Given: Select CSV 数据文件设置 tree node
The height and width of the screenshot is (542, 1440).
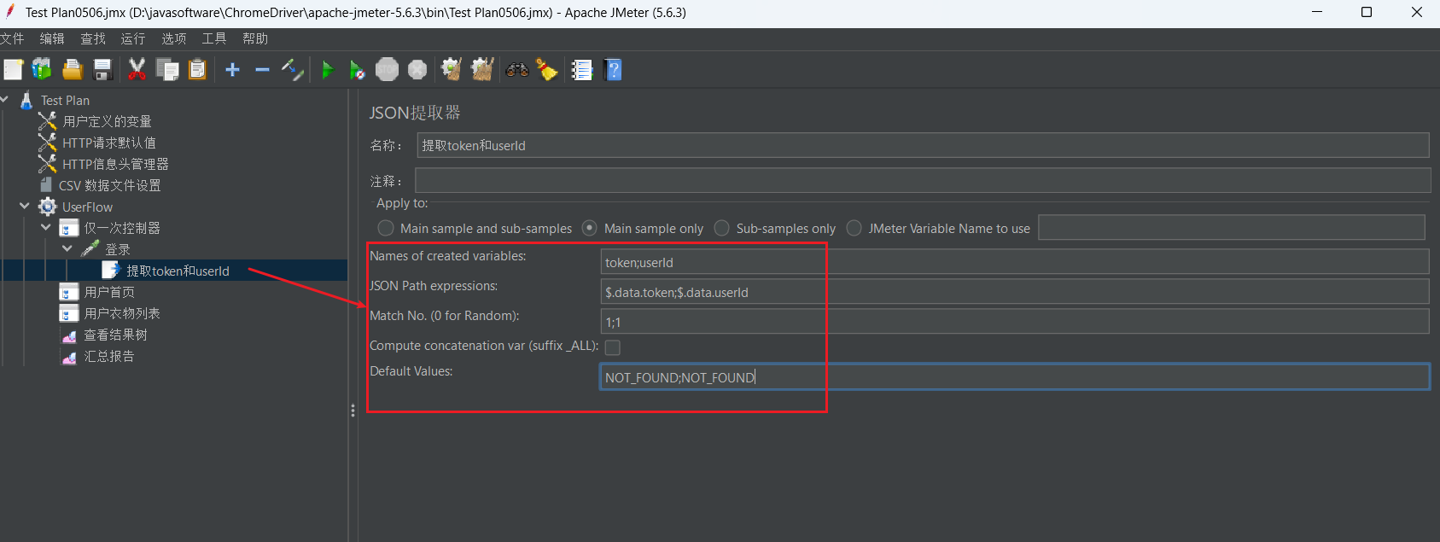Looking at the screenshot, I should coord(109,186).
